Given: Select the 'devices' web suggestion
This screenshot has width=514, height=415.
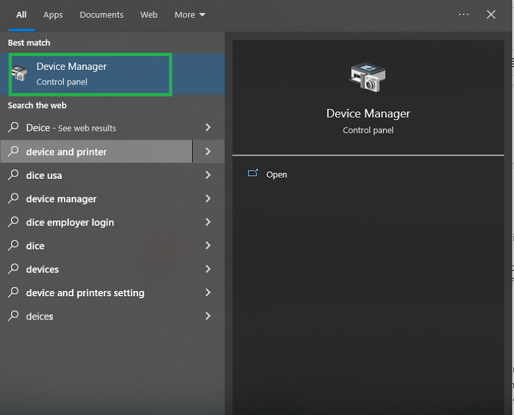Looking at the screenshot, I should click(96, 269).
